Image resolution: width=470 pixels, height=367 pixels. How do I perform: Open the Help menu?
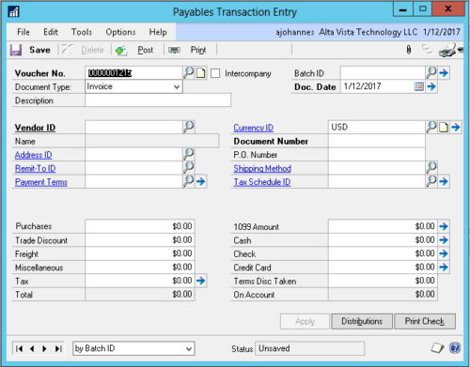tap(158, 32)
